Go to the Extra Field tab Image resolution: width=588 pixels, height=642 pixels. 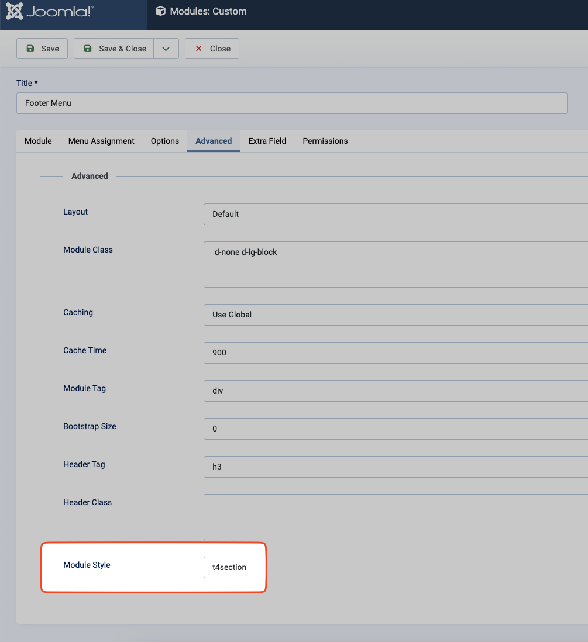pyautogui.click(x=267, y=141)
